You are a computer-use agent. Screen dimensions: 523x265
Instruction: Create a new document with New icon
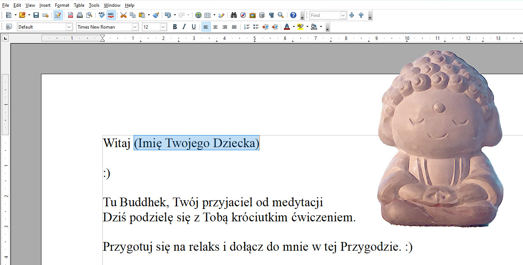9,15
